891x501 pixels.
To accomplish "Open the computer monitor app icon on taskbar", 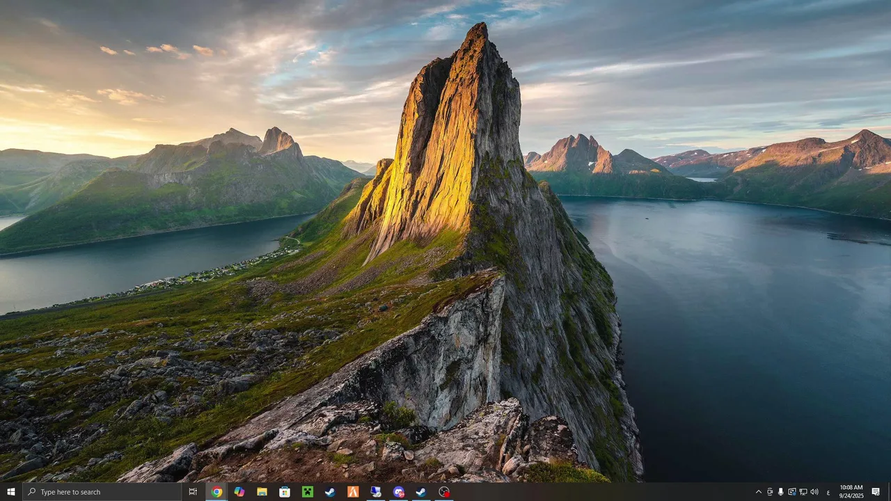I will click(x=376, y=492).
